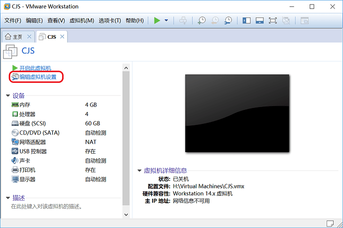Viewport: 343px width, 228px height.
Task: Click the green power-on play icon in toolbar
Action: 157,20
